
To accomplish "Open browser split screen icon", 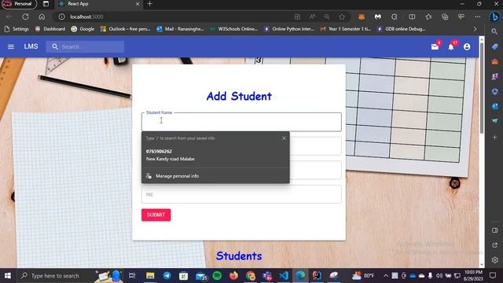I will tap(412, 17).
